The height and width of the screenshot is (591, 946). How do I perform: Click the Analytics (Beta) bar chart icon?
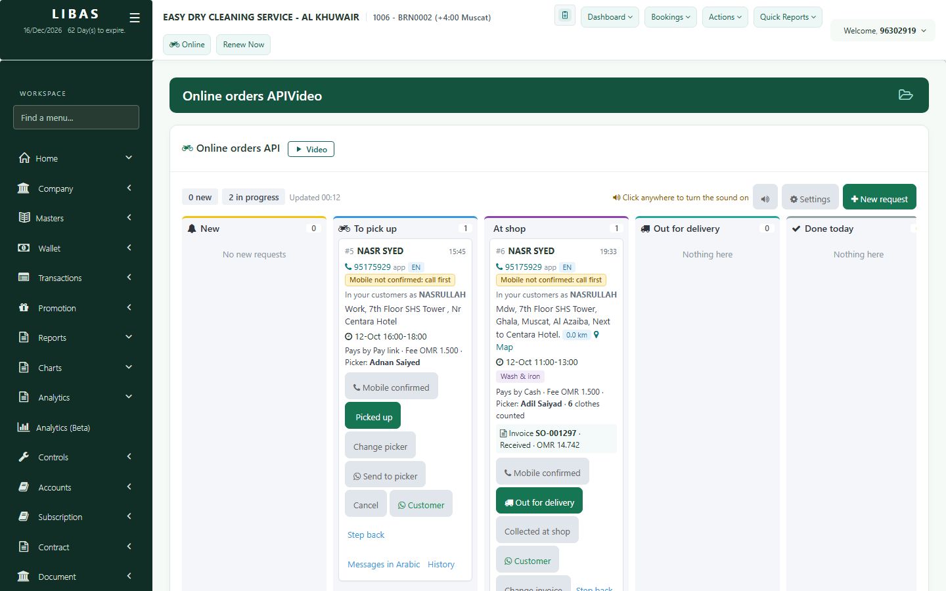24,427
